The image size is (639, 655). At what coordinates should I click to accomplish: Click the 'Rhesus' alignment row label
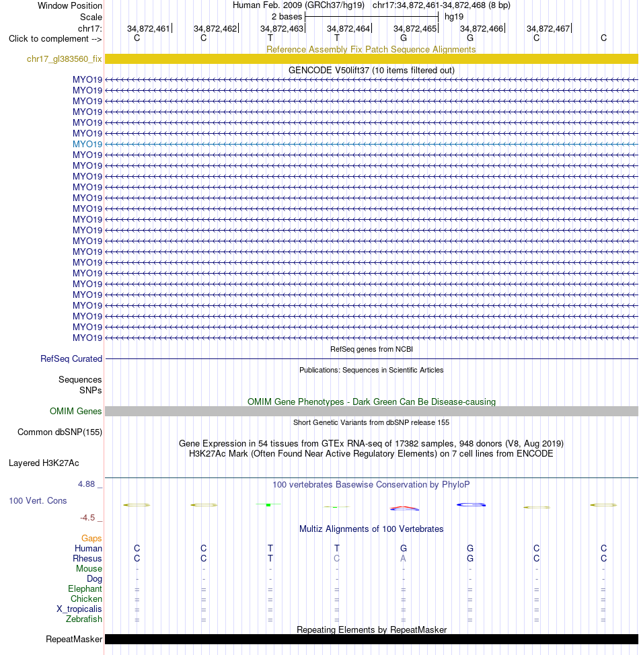pyautogui.click(x=87, y=559)
